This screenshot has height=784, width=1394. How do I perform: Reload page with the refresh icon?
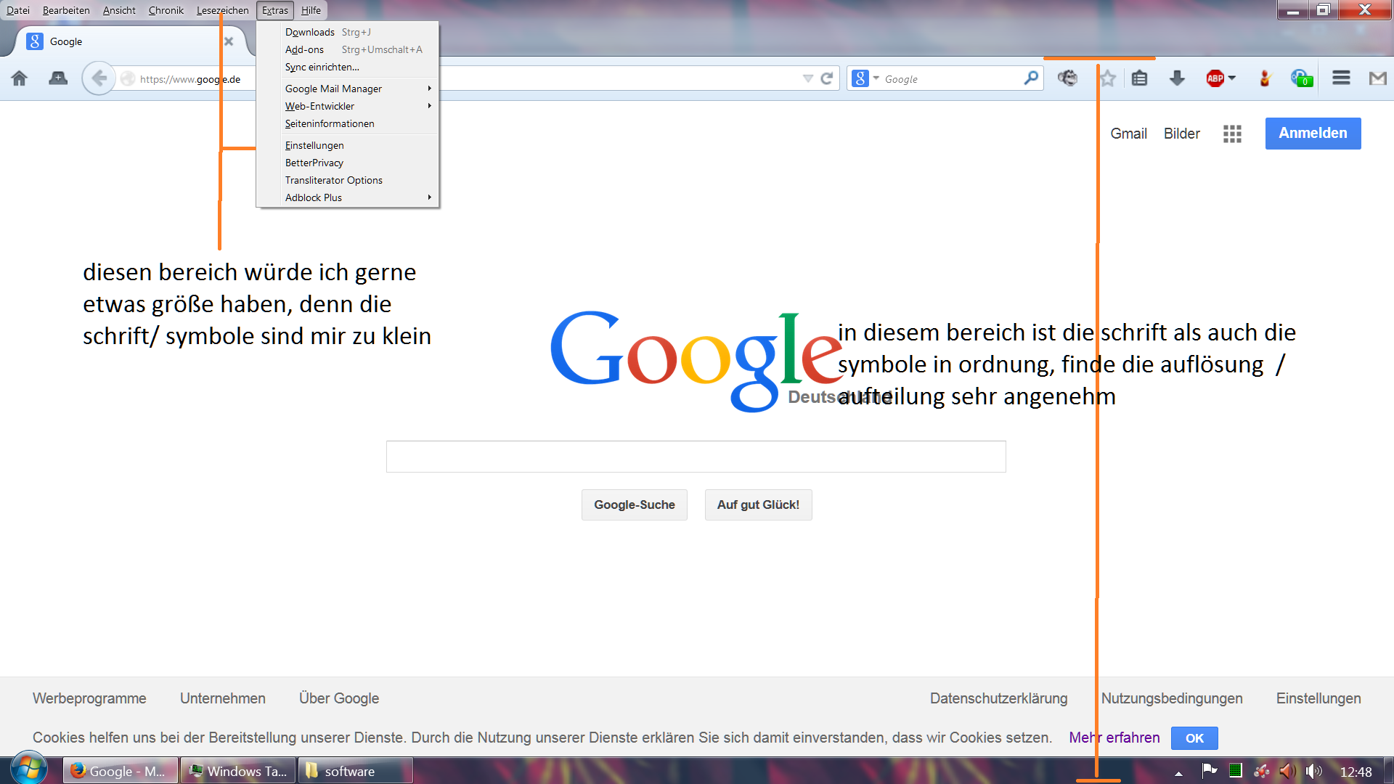pos(827,78)
